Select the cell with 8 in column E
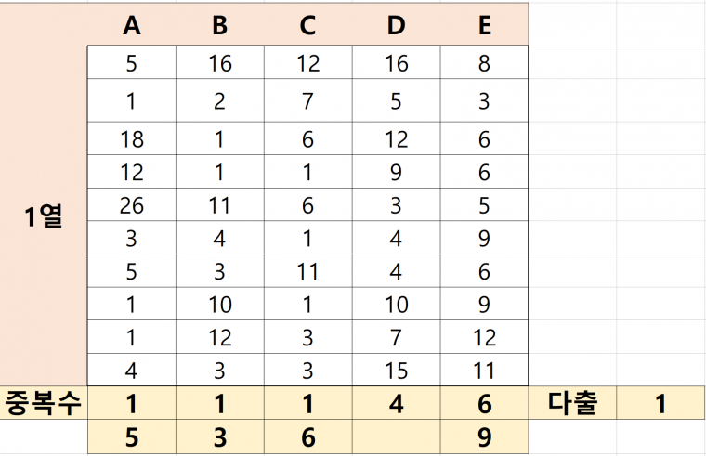This screenshot has height=456, width=706. tap(484, 63)
